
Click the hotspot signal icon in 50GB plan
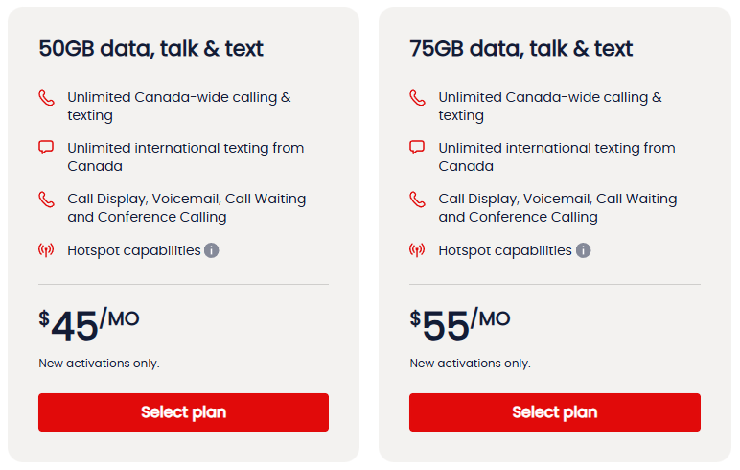[46, 250]
